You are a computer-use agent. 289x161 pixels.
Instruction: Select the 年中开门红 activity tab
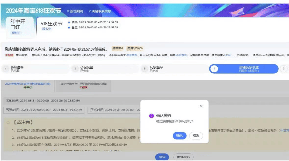pyautogui.click(x=20, y=27)
